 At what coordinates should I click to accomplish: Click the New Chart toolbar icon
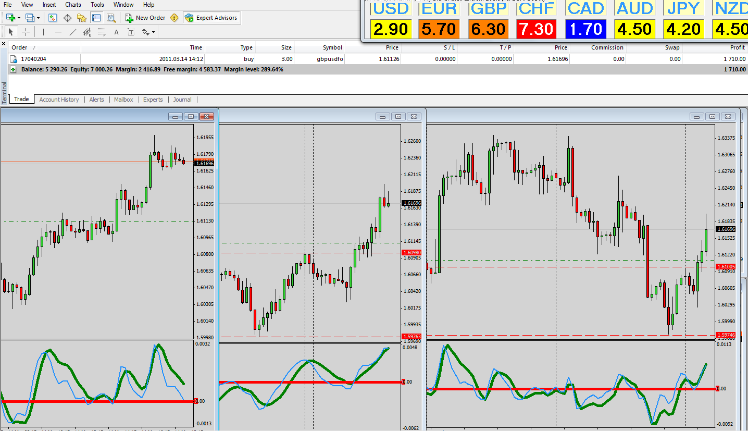10,18
